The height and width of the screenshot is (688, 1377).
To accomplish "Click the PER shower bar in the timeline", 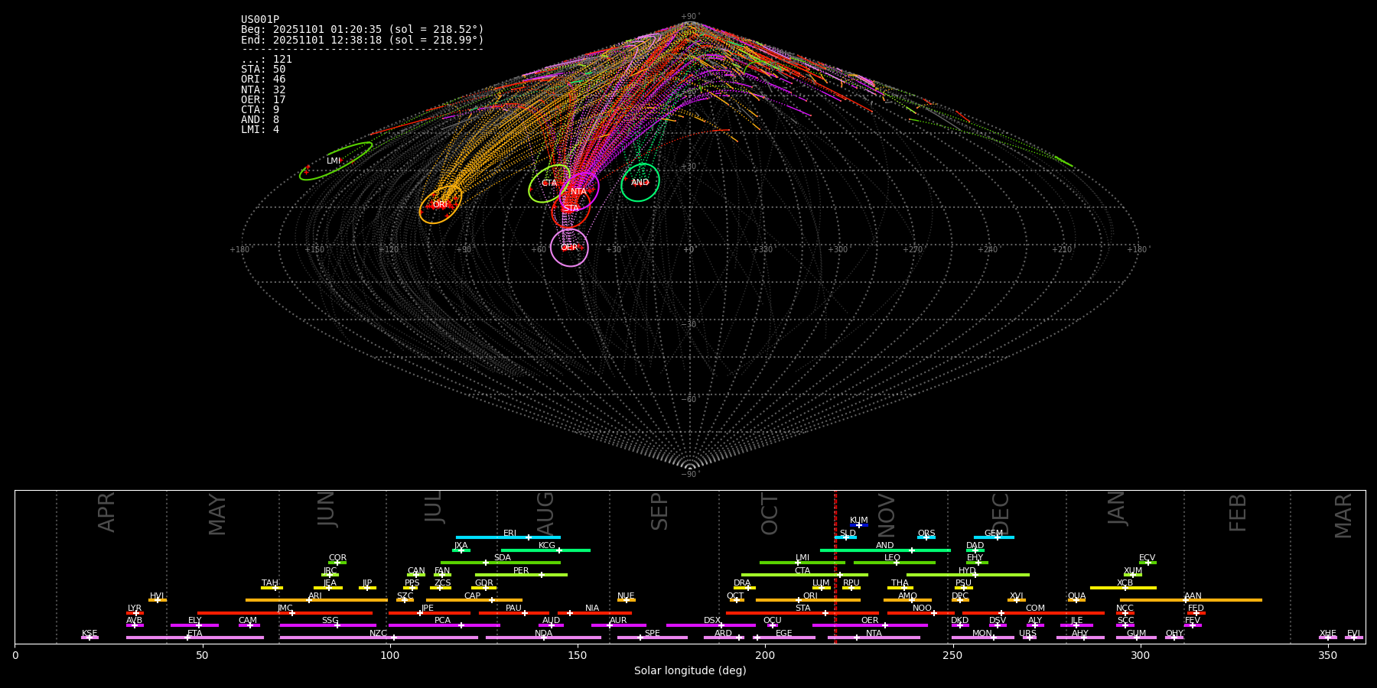I will tap(521, 575).
